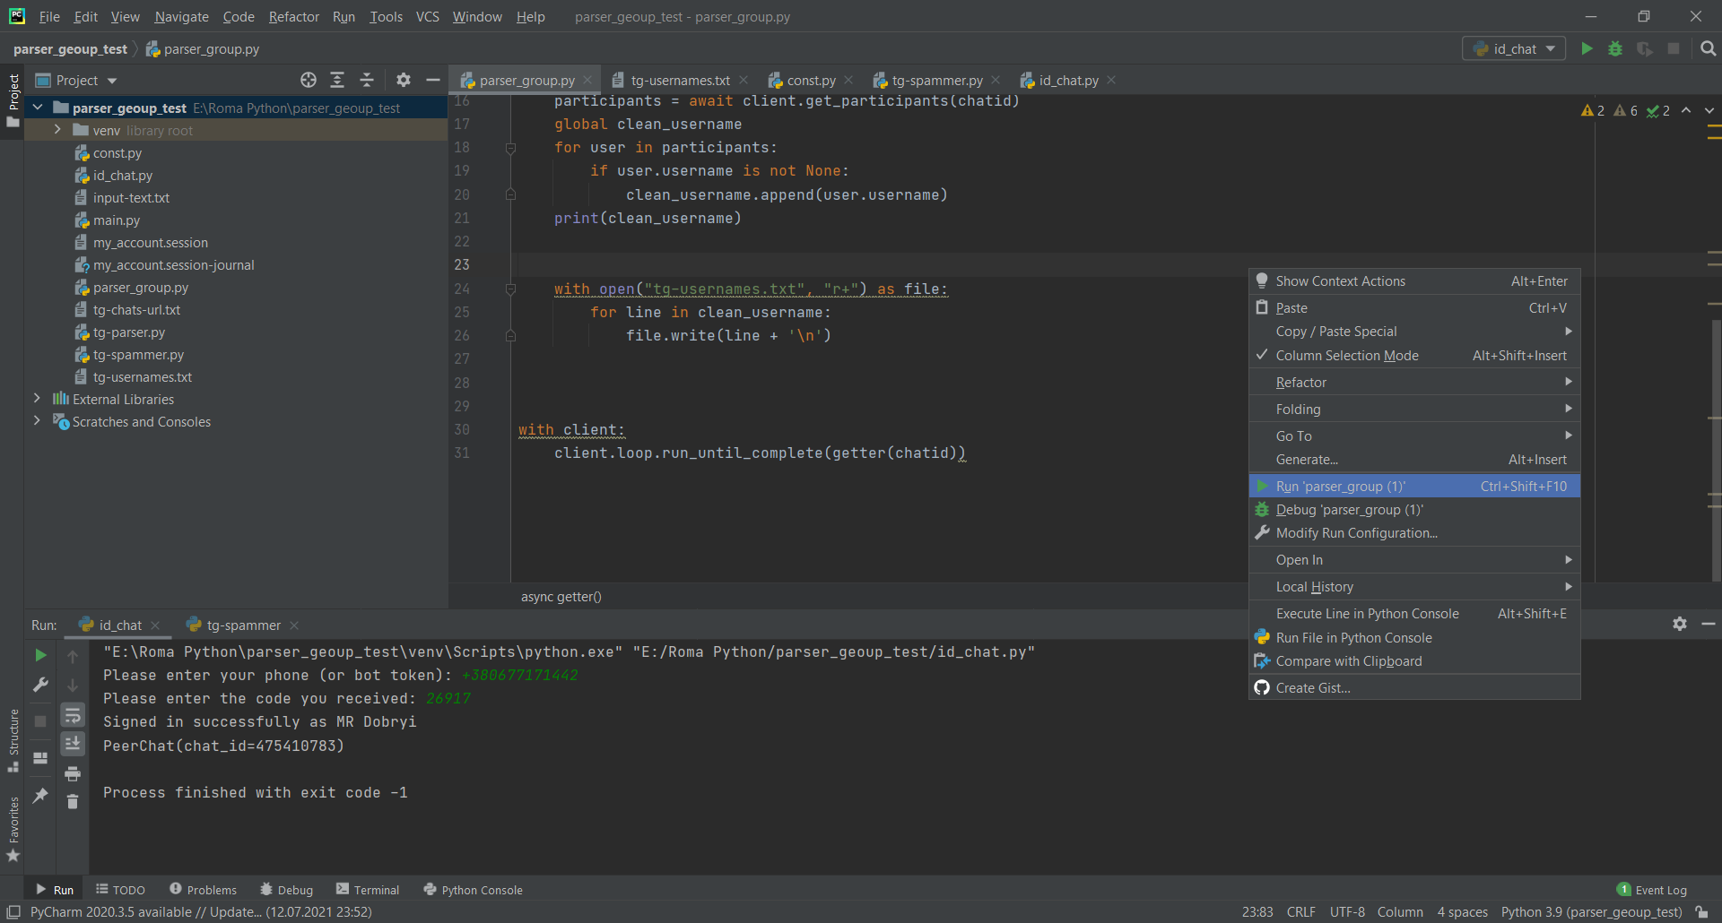Run the id_chat configuration from main toolbar
1722x923 pixels.
pos(1587,48)
